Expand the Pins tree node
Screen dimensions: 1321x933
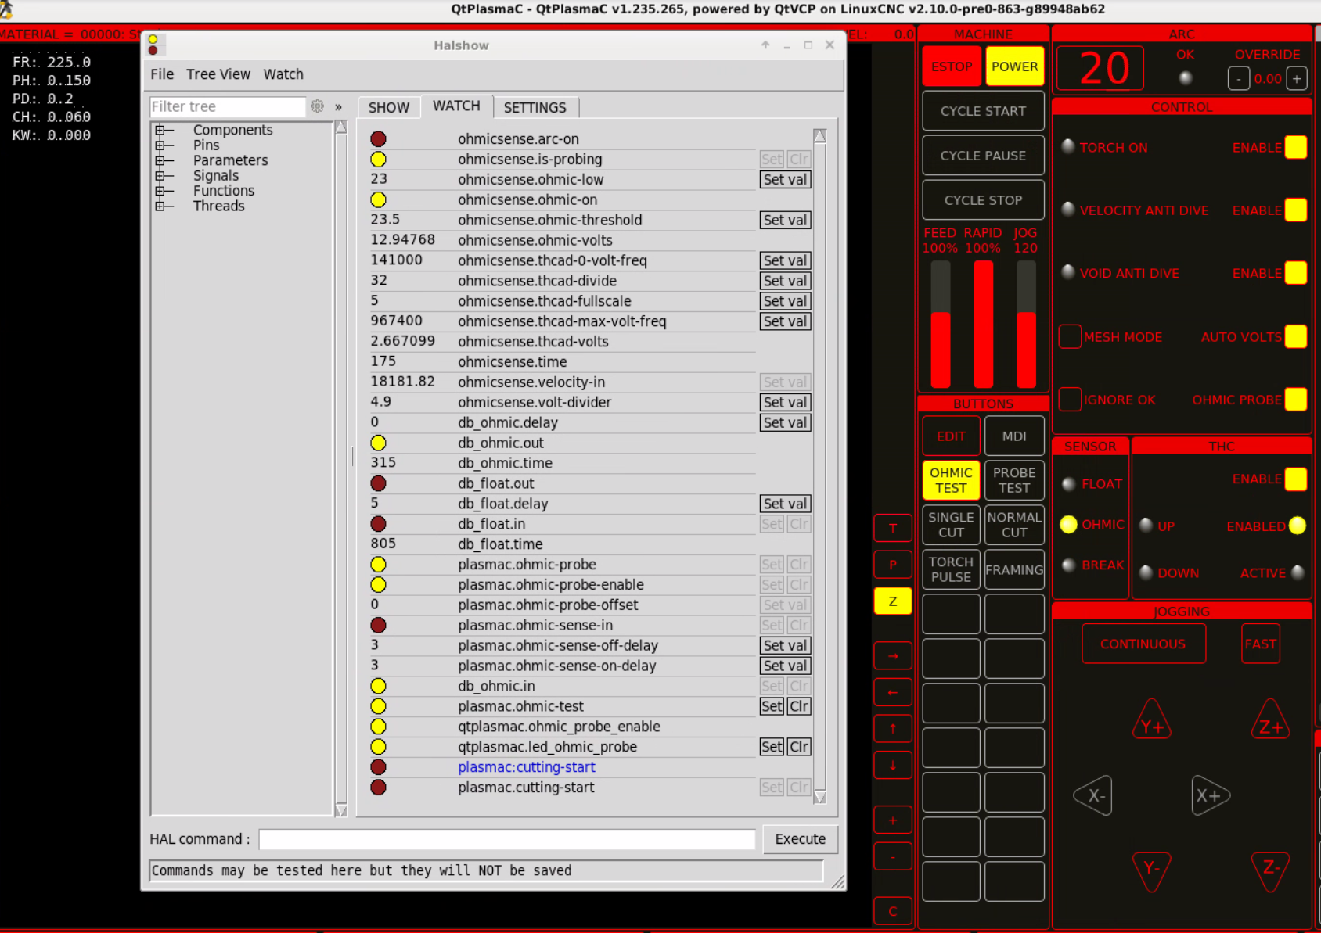tap(160, 145)
